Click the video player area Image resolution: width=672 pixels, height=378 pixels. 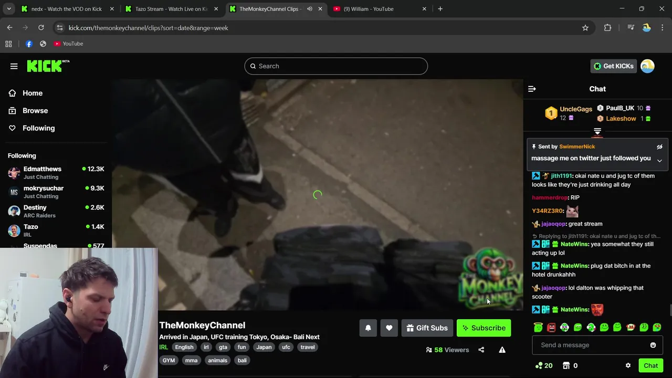[317, 195]
